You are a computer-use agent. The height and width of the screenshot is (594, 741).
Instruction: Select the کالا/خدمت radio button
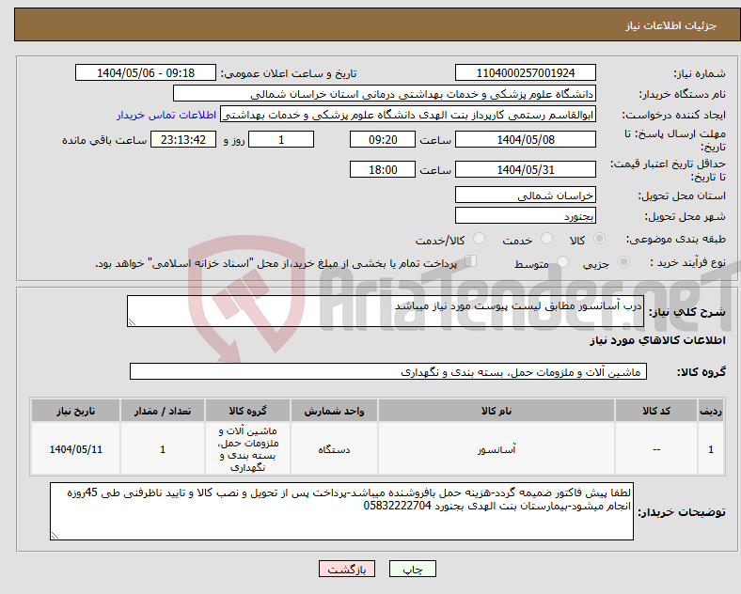(479, 239)
